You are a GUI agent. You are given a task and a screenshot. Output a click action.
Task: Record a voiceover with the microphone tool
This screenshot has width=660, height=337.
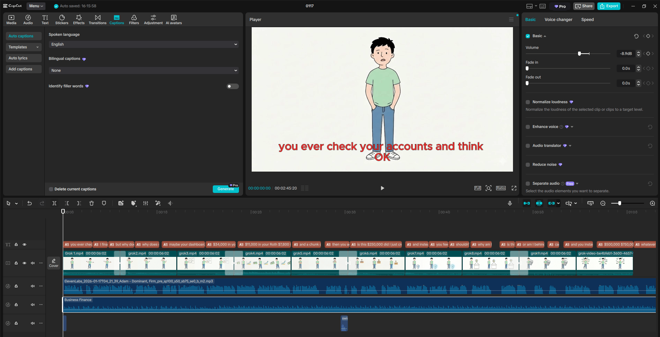point(510,203)
